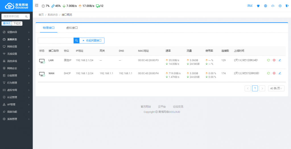291x149 pixels.
Task: Click the red disable icon in WAN row
Action: (x=274, y=73)
